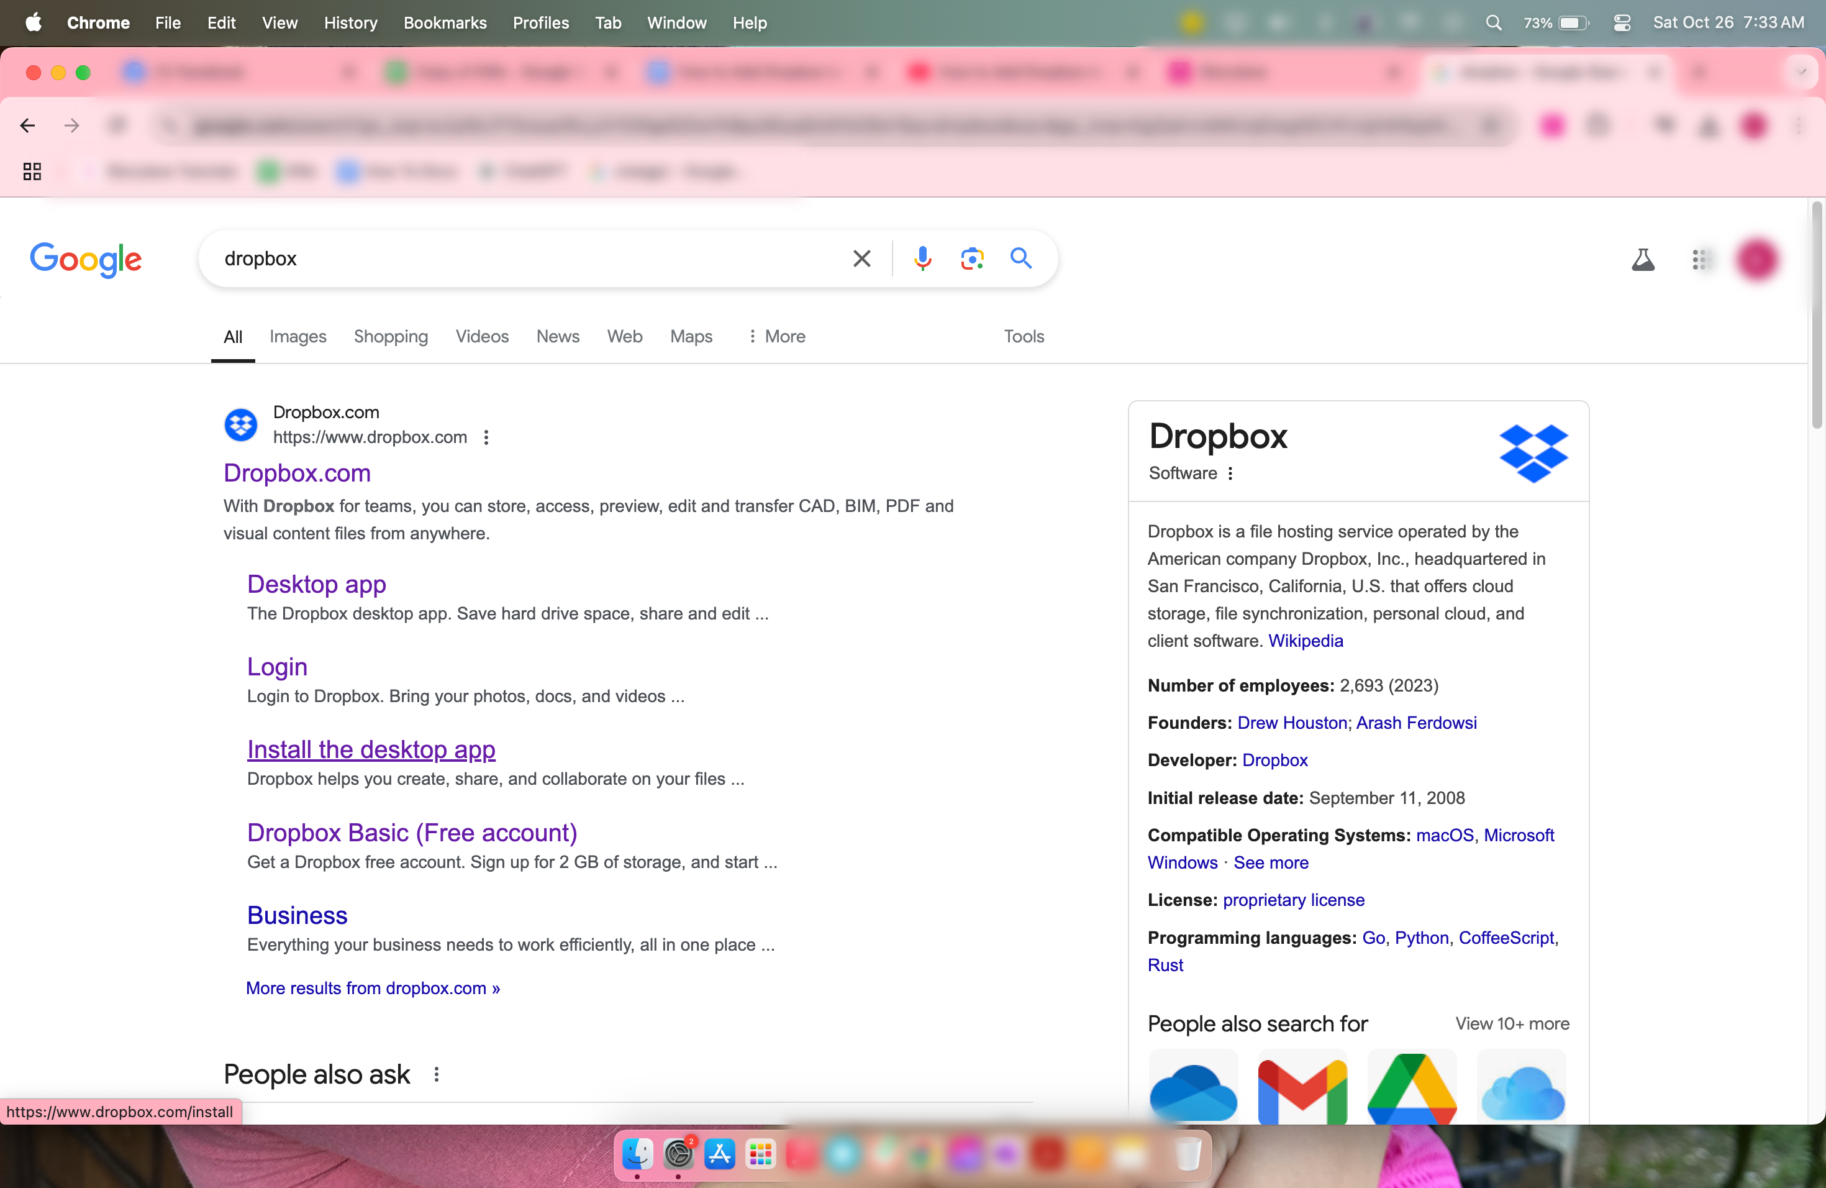Screen dimensions: 1826x1188
Task: Open the Google apps grid
Action: [x=1701, y=259]
